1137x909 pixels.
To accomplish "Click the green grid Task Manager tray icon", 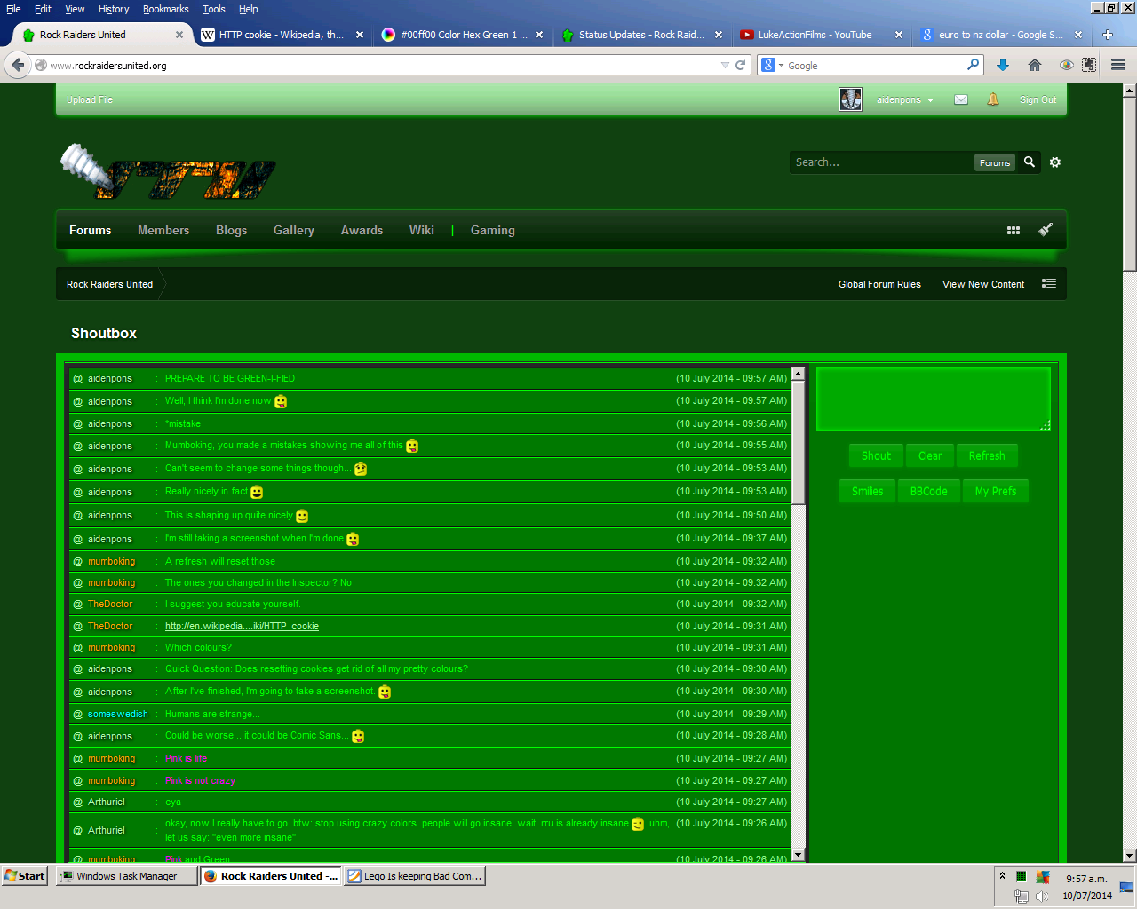I will point(1022,876).
